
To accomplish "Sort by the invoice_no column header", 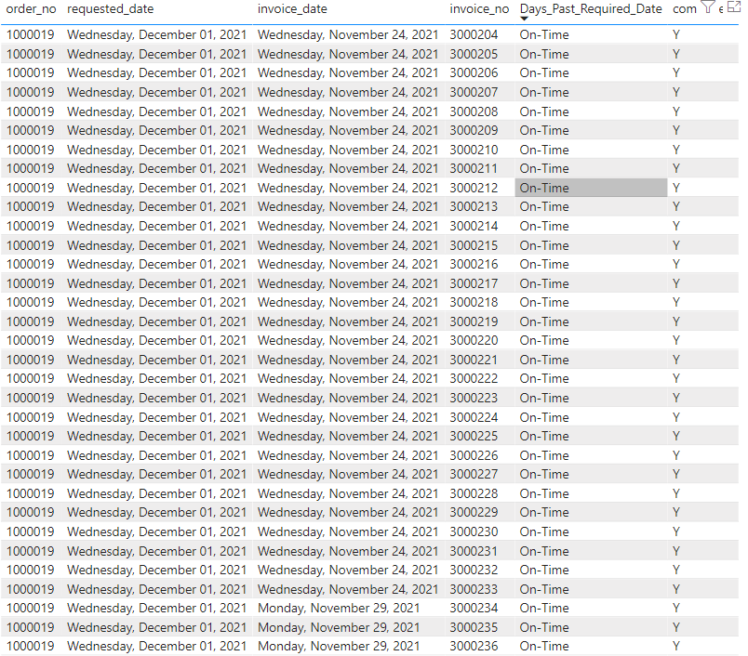I will pyautogui.click(x=479, y=9).
